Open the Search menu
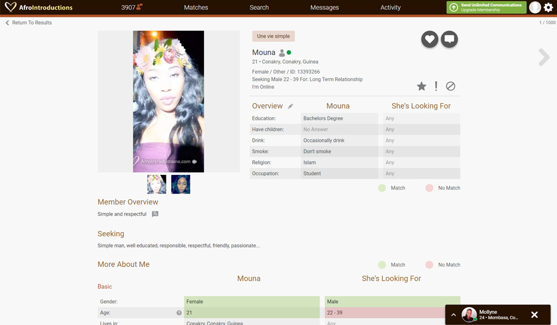557x325 pixels. 259,8
